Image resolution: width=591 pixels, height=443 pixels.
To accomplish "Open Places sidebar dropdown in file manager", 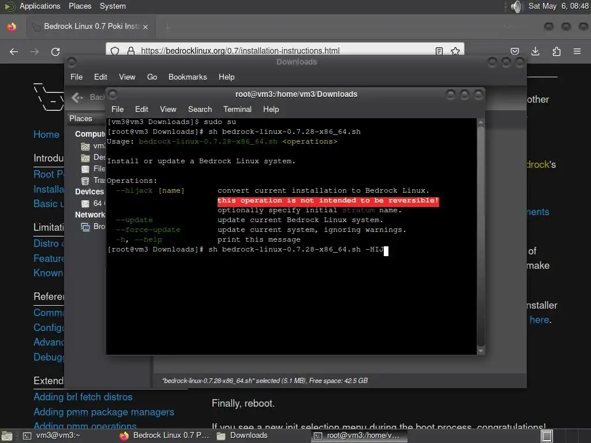I will coord(86,118).
